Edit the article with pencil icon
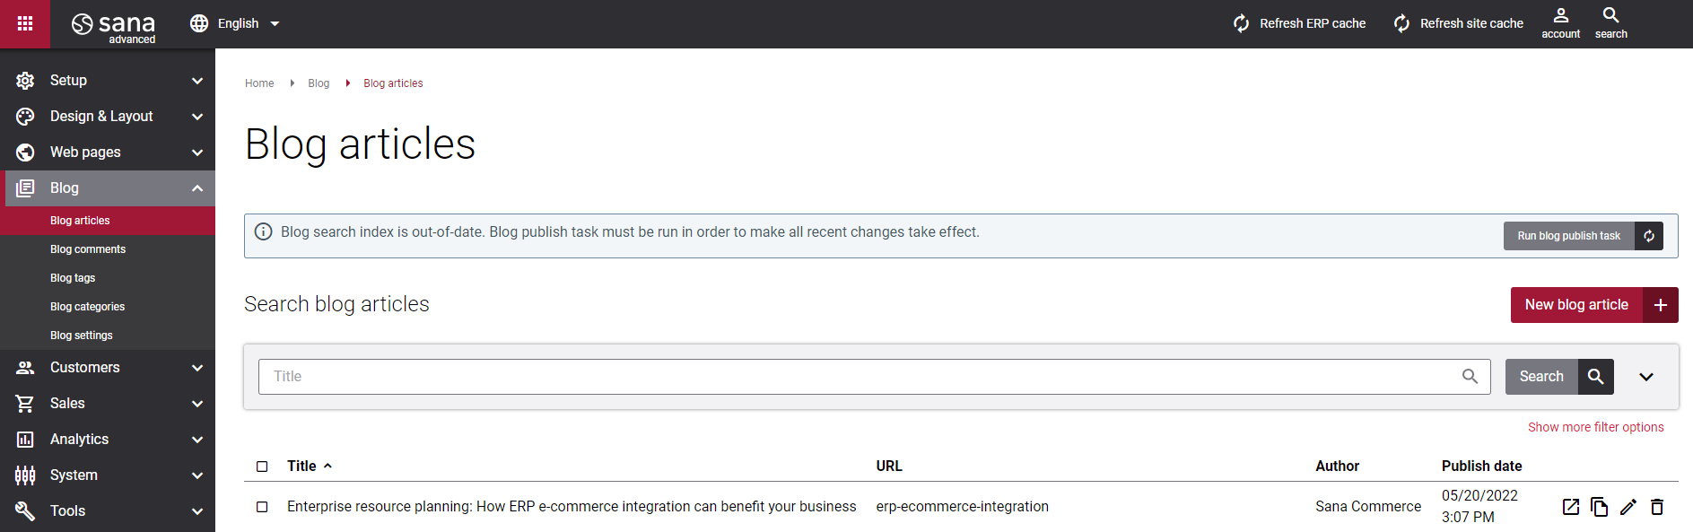This screenshot has height=532, width=1693. click(1628, 507)
